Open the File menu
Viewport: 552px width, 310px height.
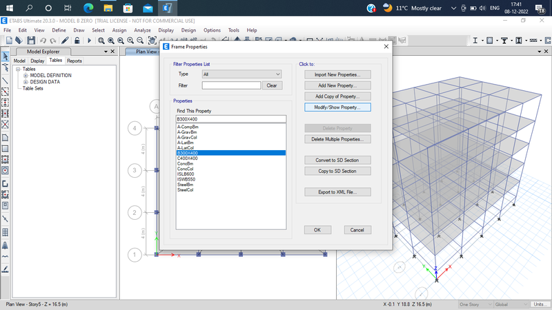pos(7,30)
